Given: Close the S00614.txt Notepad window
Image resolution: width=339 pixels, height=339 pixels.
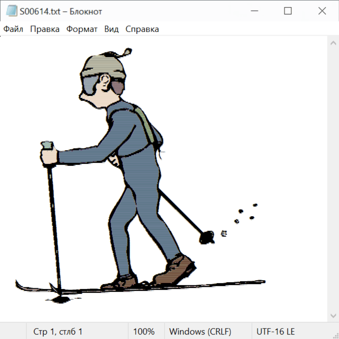Looking at the screenshot, I should point(322,11).
